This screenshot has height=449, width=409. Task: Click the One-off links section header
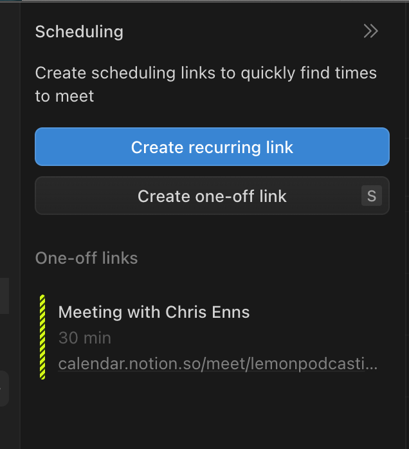(x=86, y=258)
